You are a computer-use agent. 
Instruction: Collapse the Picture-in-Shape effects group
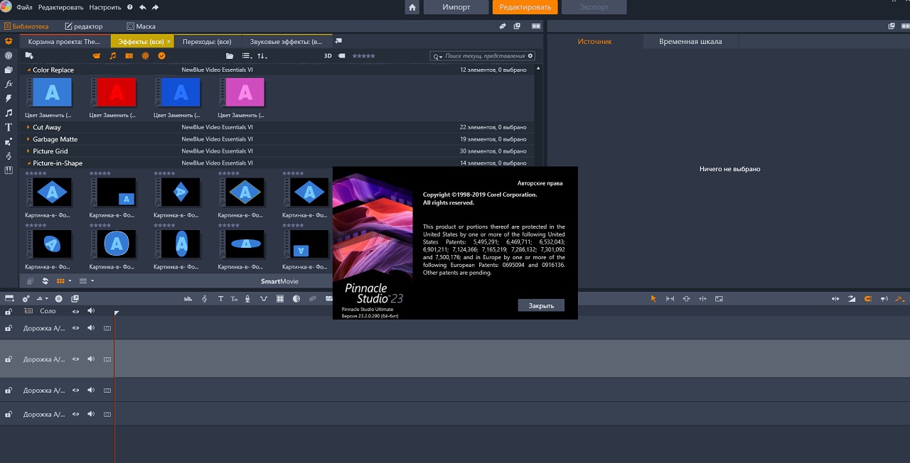28,163
